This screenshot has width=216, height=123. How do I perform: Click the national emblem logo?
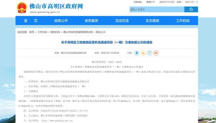pyautogui.click(x=22, y=8)
